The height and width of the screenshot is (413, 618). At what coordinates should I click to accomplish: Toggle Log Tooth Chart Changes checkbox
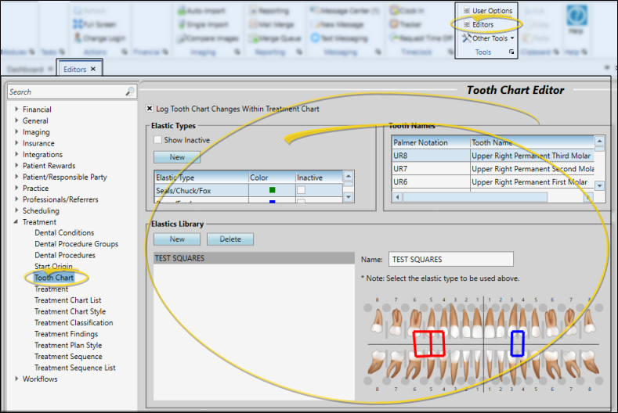point(150,109)
